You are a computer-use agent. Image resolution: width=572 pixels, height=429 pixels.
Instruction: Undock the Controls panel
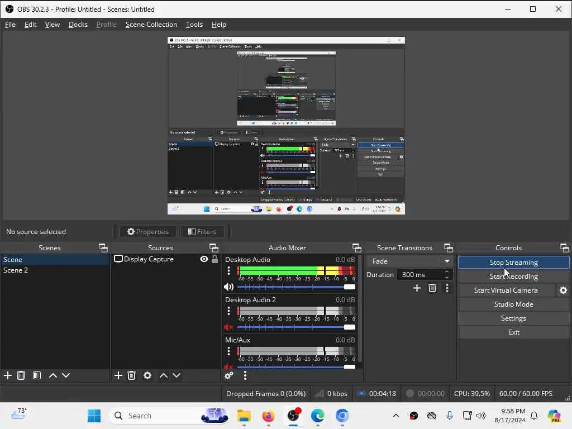pos(564,248)
